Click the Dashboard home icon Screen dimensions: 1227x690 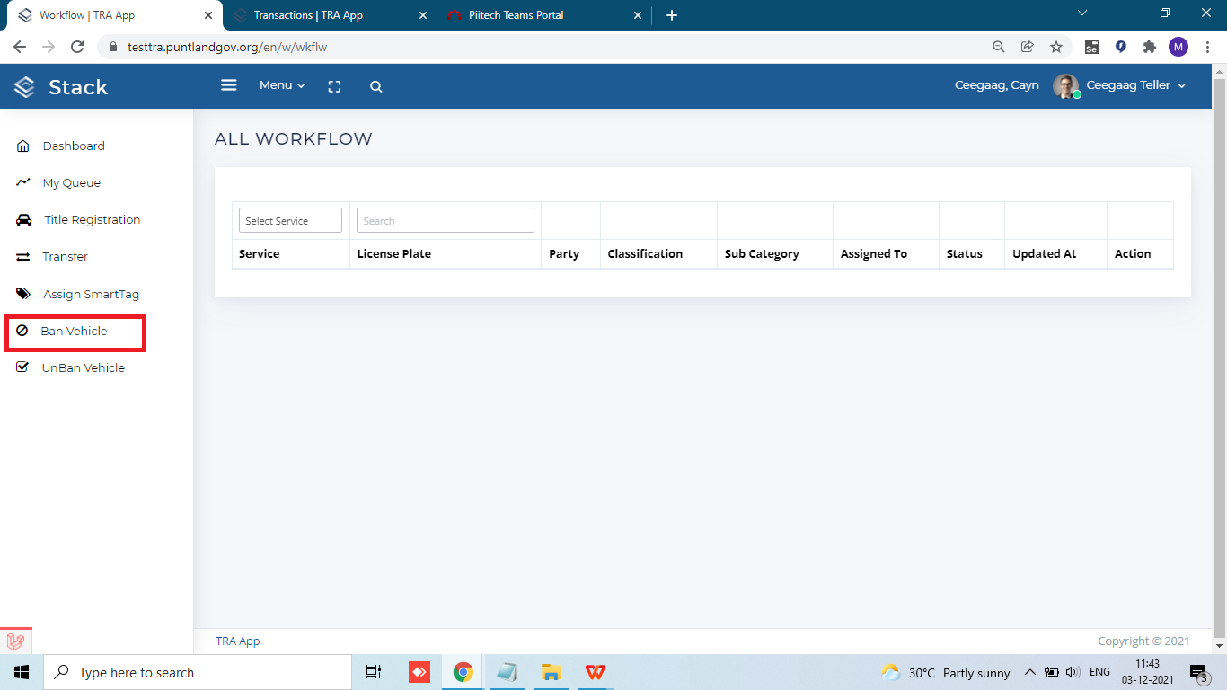tap(23, 146)
